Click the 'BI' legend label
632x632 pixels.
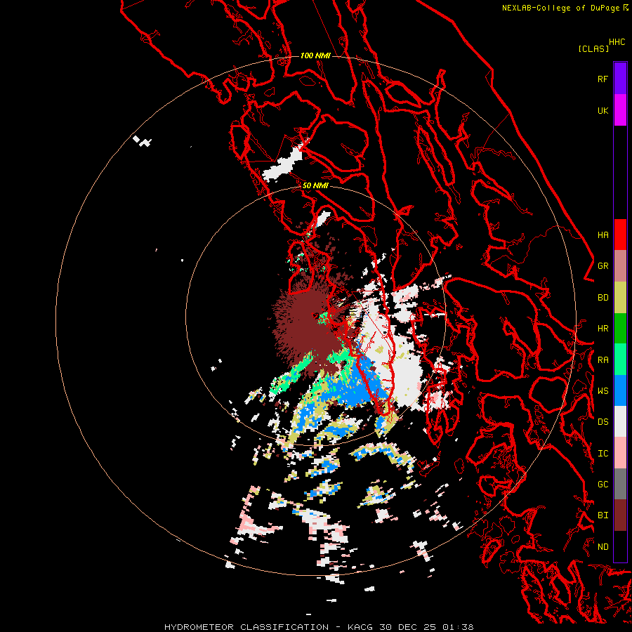click(603, 515)
